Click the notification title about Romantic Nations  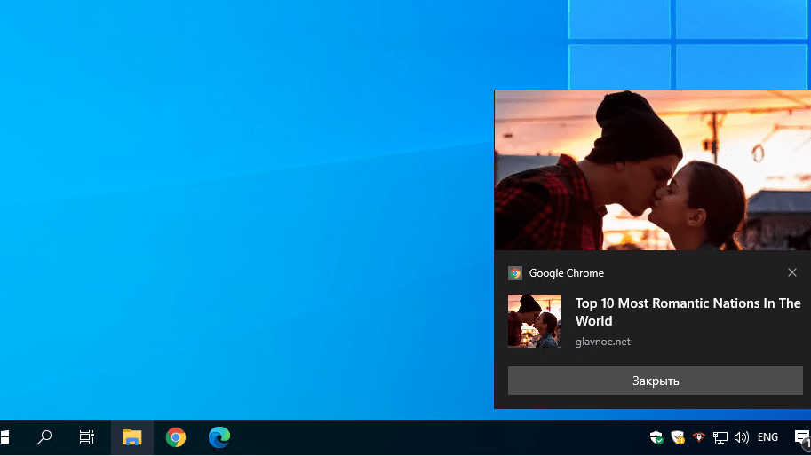[688, 312]
